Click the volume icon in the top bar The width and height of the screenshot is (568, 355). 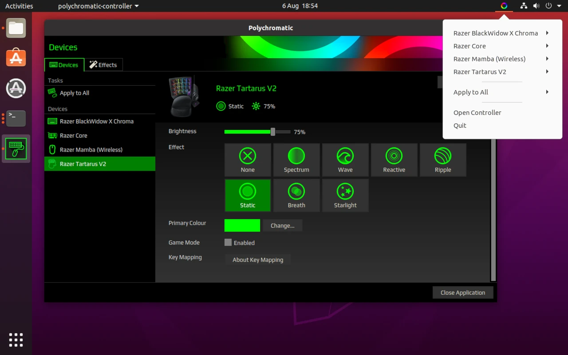point(536,6)
